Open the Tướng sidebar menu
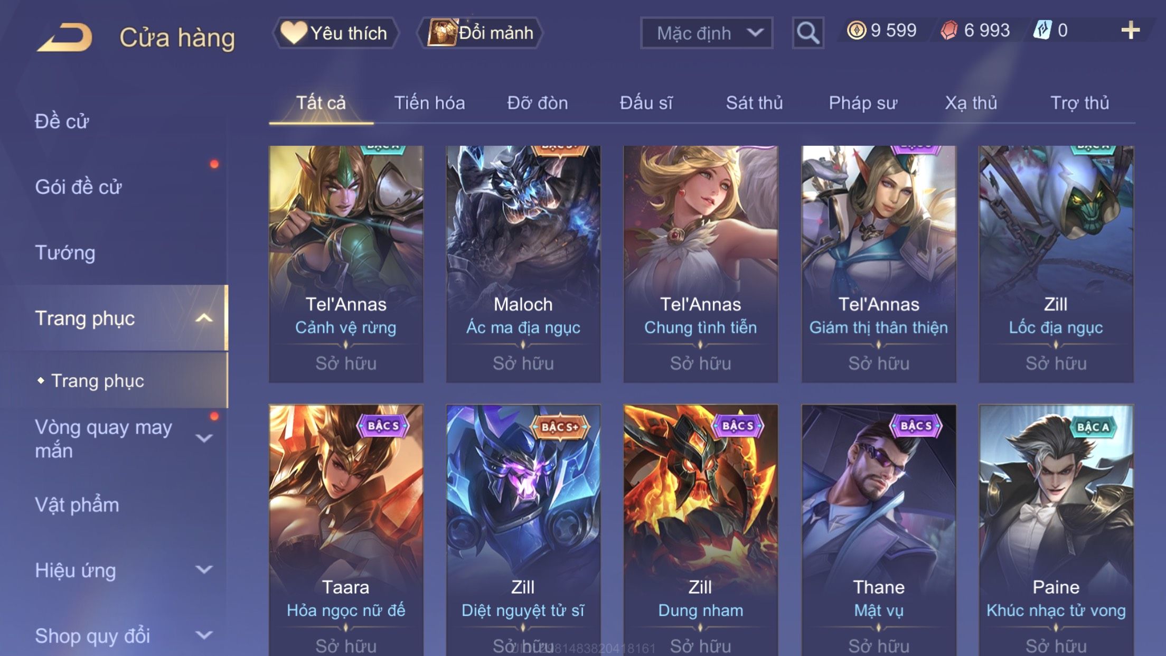The image size is (1166, 656). pyautogui.click(x=65, y=252)
